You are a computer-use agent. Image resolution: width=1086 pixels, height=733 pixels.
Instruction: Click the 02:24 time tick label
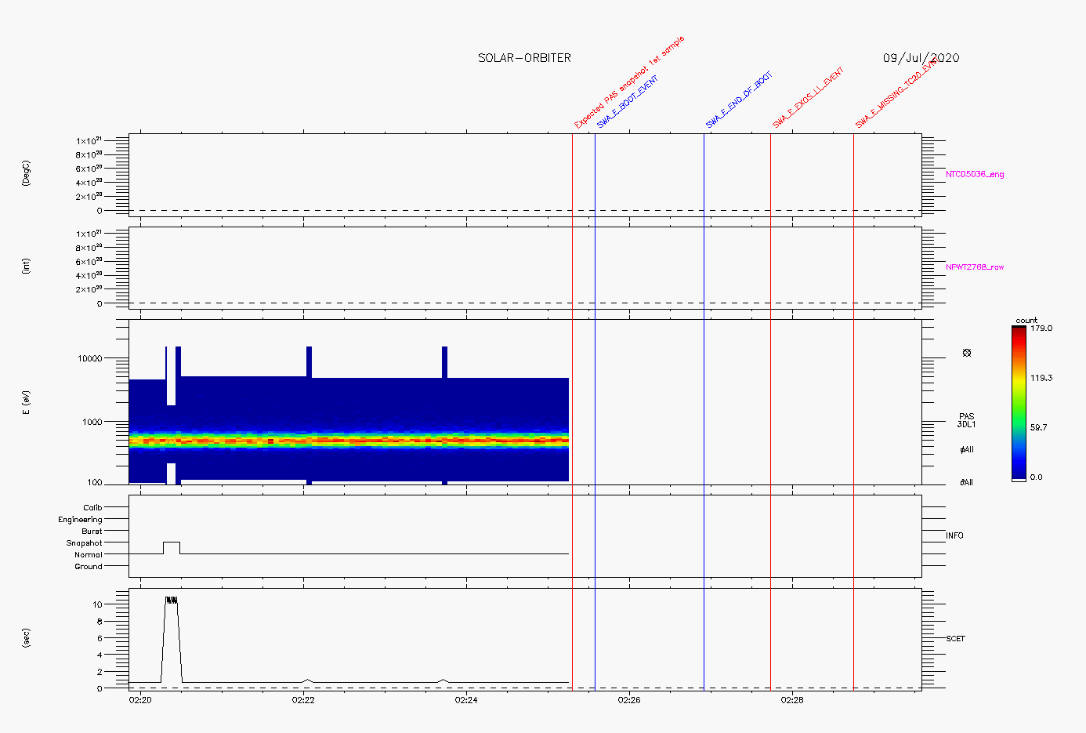point(466,700)
